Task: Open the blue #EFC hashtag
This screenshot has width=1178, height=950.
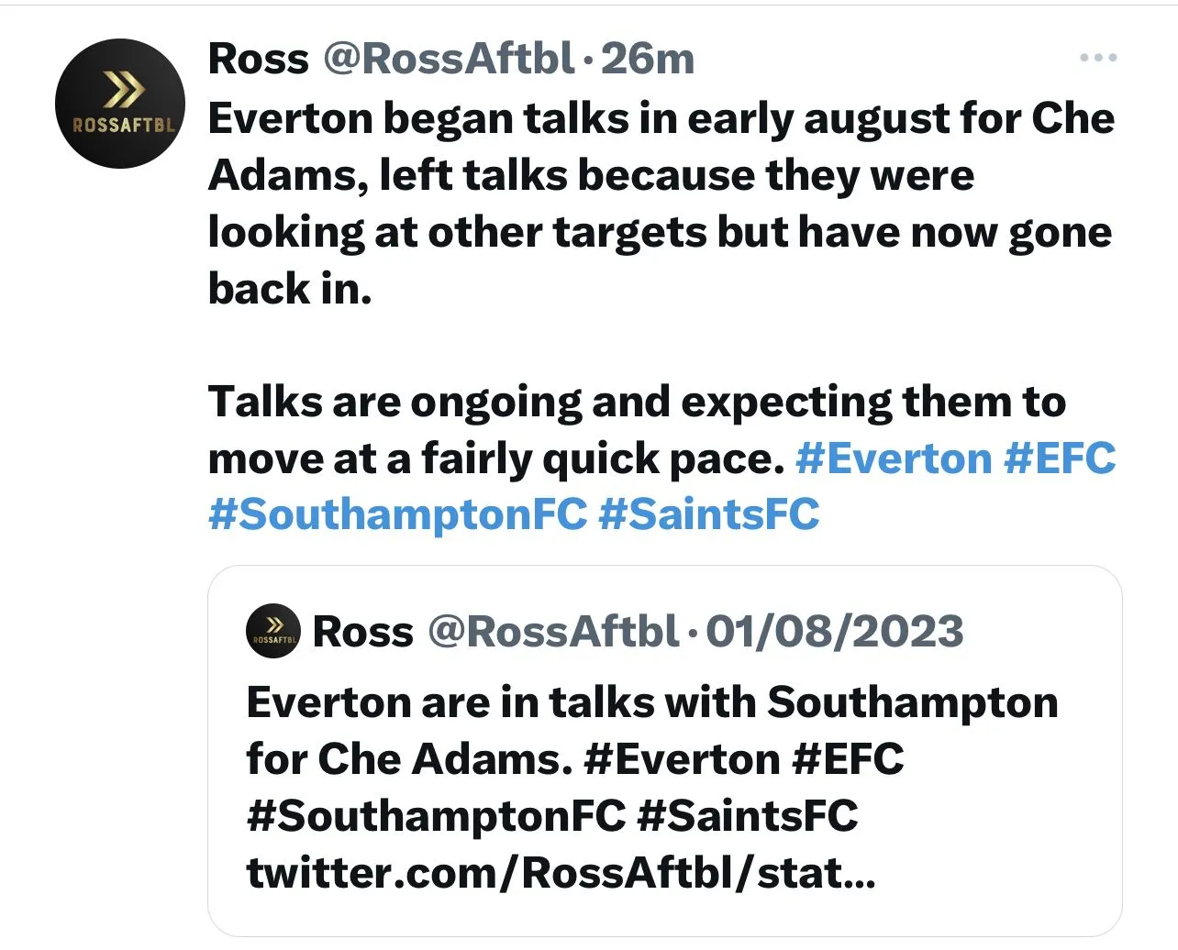Action: tap(1060, 458)
